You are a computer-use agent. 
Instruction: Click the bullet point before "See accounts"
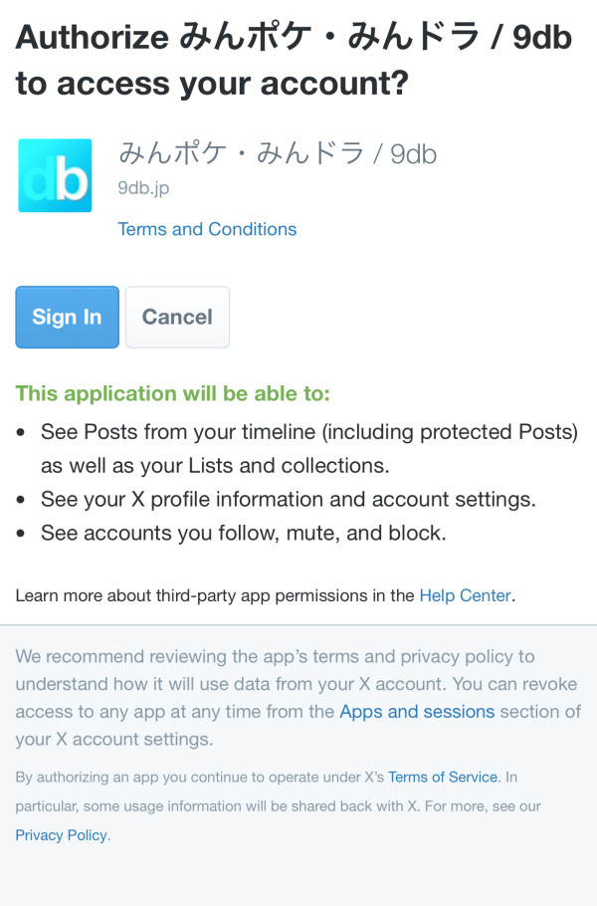pyautogui.click(x=23, y=533)
